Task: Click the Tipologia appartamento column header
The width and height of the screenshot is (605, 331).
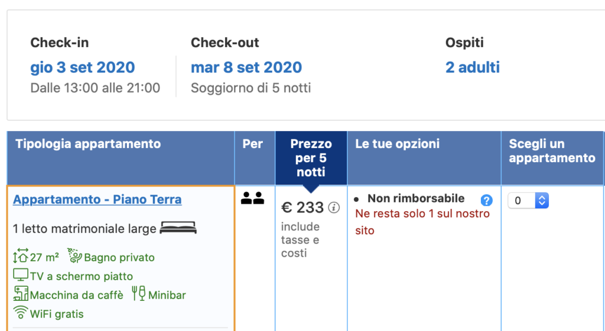Action: click(88, 144)
